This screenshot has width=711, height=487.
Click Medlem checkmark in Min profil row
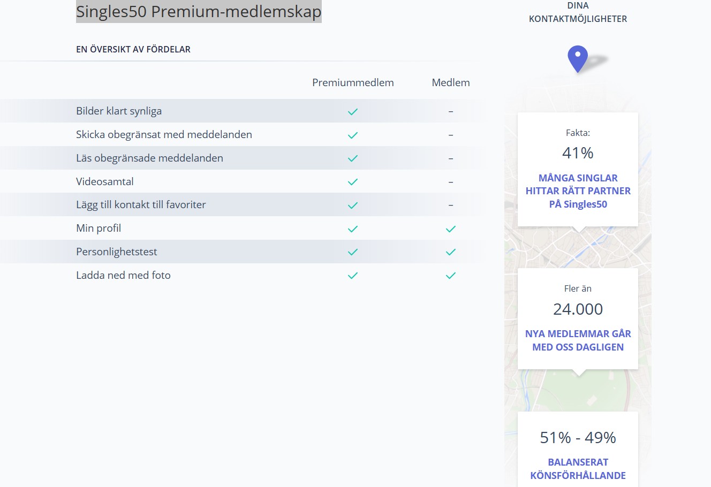pyautogui.click(x=451, y=229)
